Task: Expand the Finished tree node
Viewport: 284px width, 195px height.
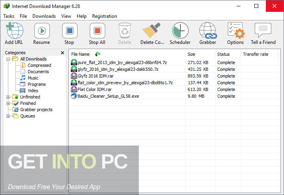Action: pyautogui.click(x=8, y=103)
